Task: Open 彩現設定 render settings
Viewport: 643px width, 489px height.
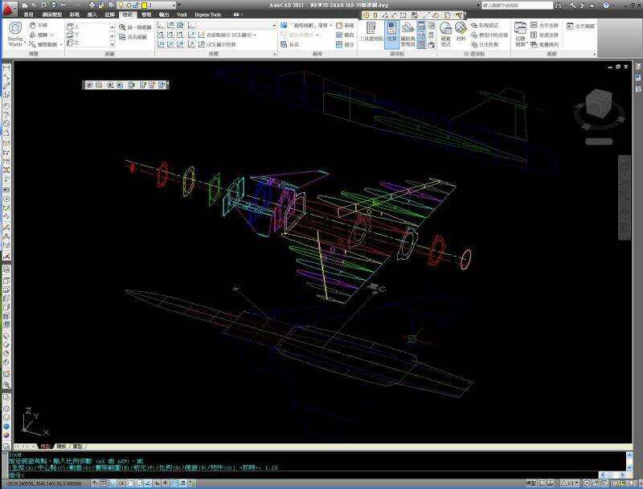Action: pyautogui.click(x=485, y=26)
